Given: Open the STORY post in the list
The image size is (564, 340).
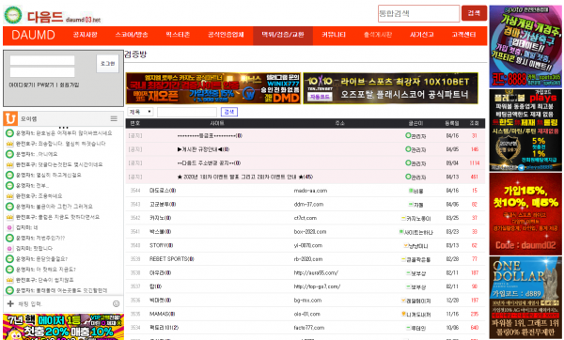Looking at the screenshot, I should (x=161, y=245).
